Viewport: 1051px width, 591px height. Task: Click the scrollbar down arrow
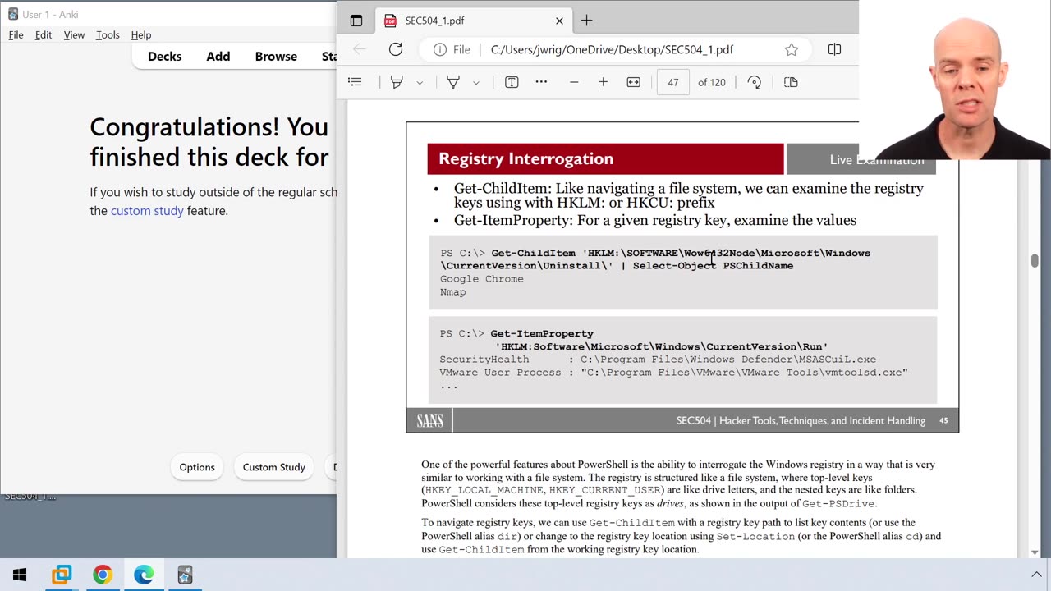(1035, 552)
